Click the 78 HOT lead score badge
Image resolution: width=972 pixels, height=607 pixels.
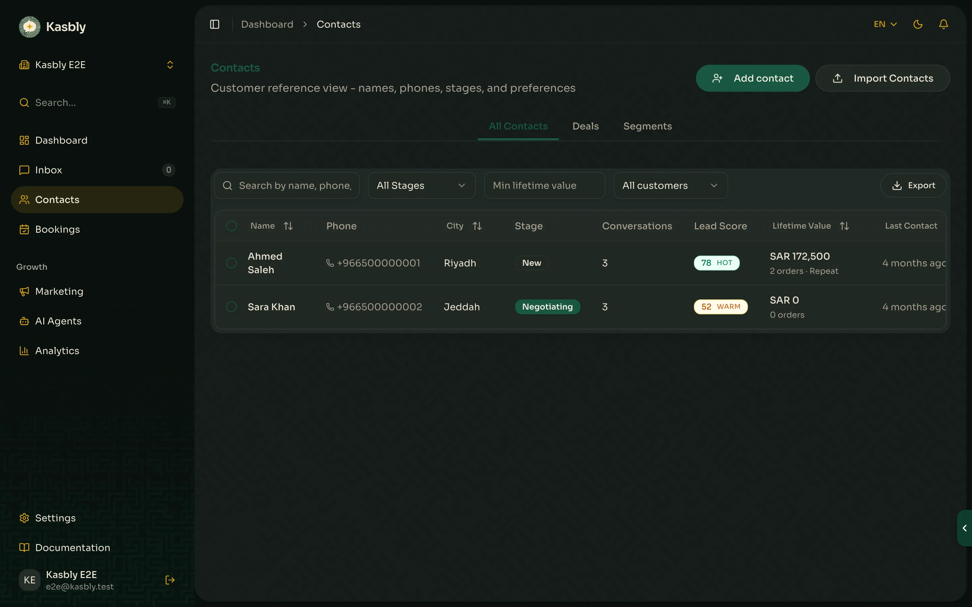pos(717,263)
